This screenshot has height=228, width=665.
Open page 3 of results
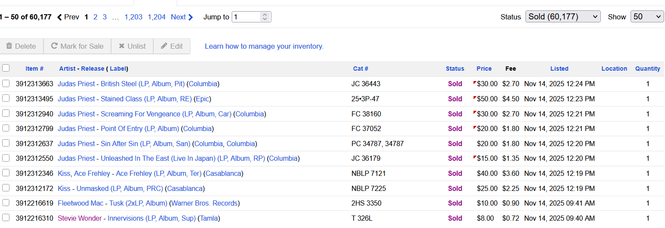point(105,17)
